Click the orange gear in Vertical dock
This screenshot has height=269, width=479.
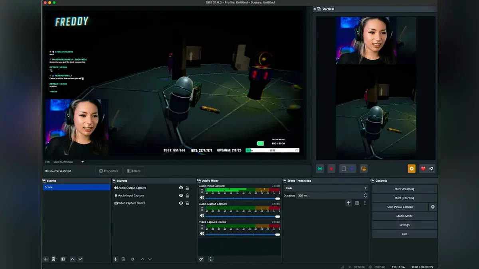point(412,169)
